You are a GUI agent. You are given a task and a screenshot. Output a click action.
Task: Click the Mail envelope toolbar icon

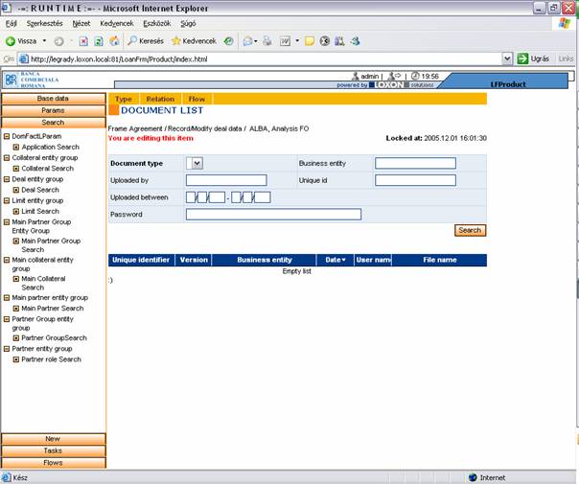pos(247,41)
